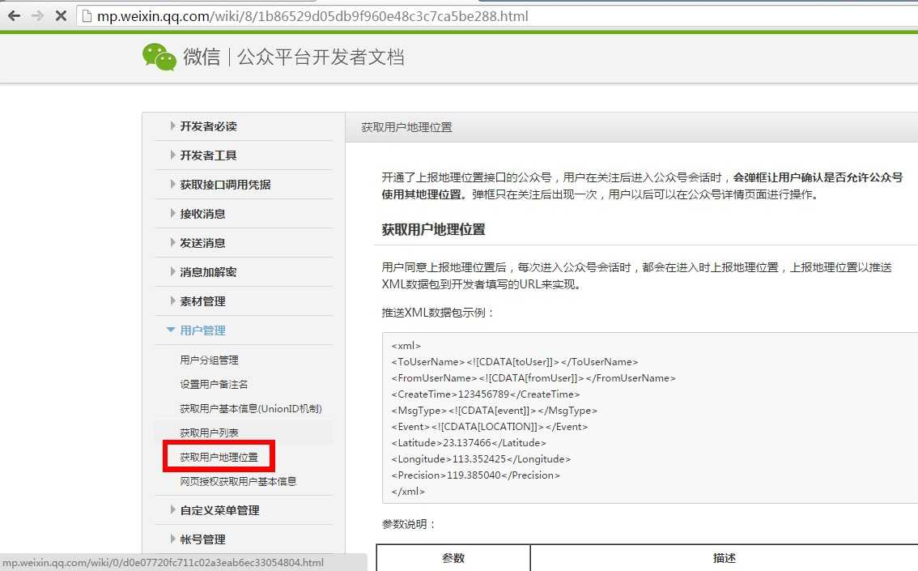Click the browser forward arrow
The width and height of the screenshot is (918, 571).
[37, 16]
